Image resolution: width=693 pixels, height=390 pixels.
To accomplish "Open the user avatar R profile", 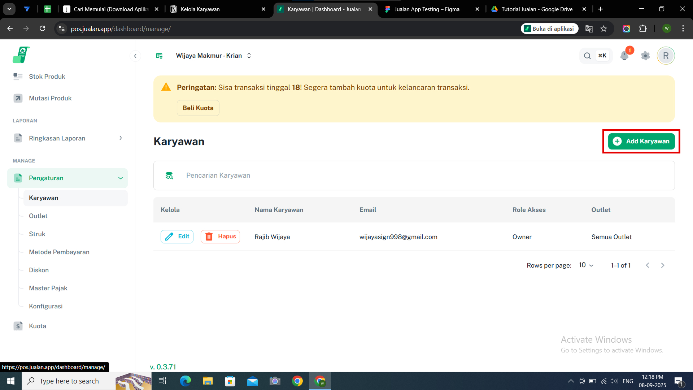I will (666, 56).
